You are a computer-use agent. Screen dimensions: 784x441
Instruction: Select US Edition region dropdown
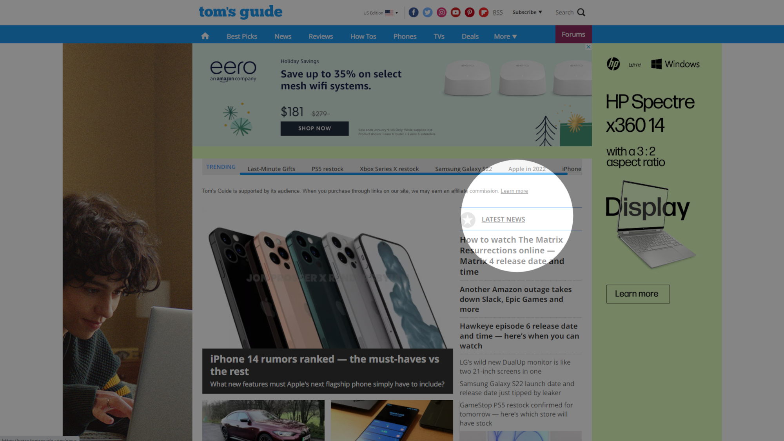click(380, 12)
